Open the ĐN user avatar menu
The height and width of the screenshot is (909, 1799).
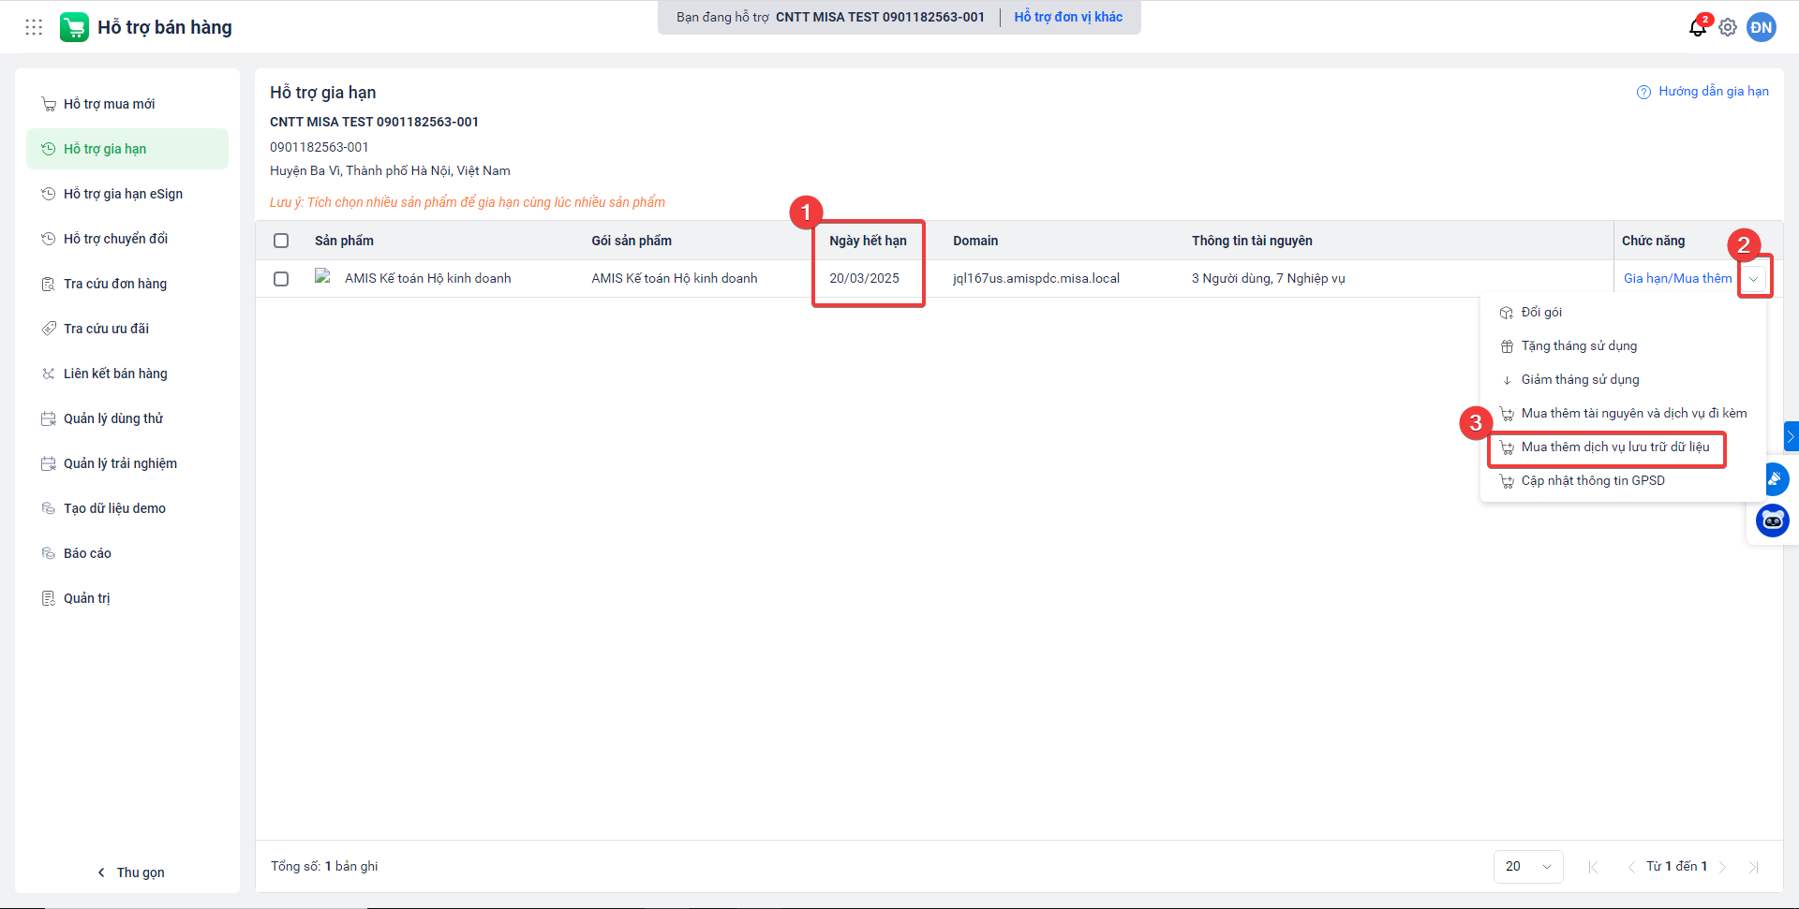pos(1762,27)
